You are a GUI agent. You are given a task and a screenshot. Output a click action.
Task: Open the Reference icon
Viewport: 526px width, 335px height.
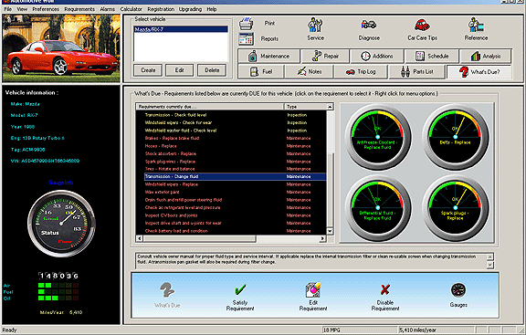(476, 25)
